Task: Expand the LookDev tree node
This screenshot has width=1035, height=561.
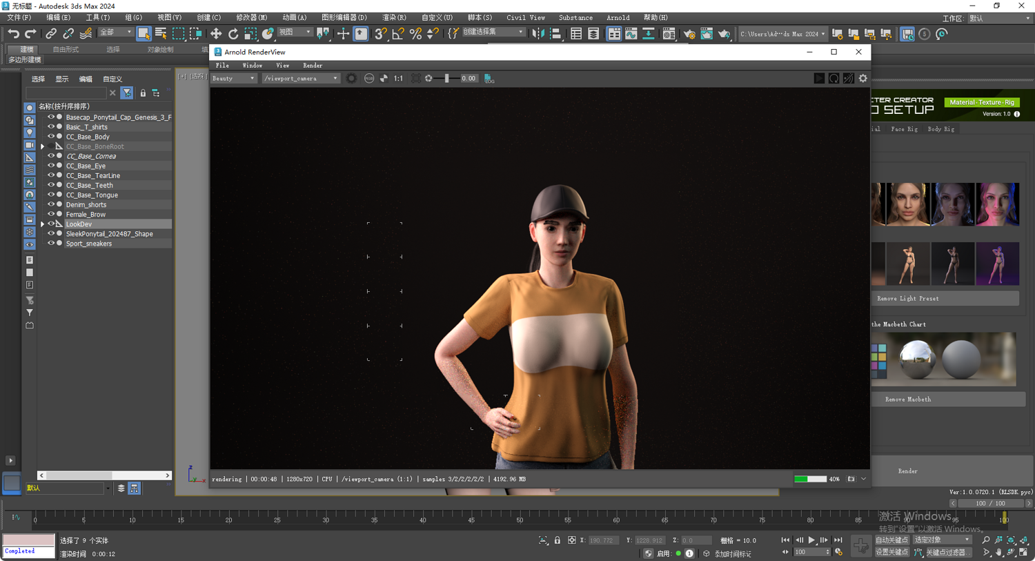Action: click(43, 224)
